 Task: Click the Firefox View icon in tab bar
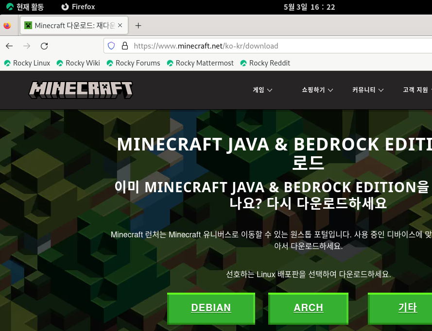click(7, 26)
